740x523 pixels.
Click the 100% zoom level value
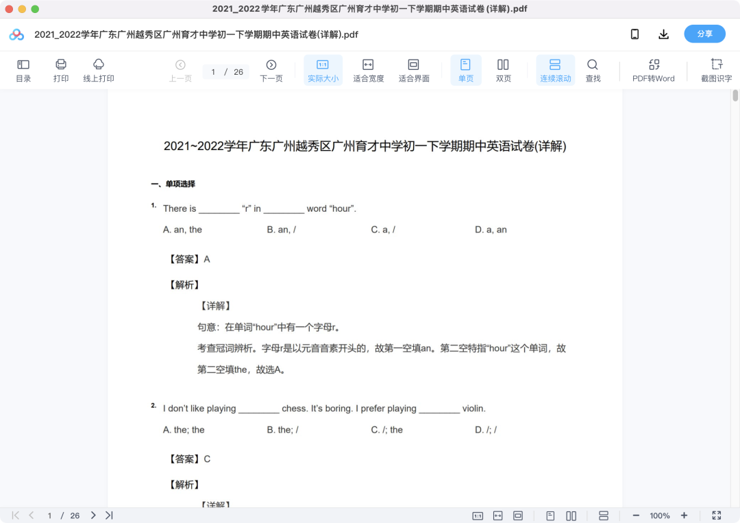click(x=659, y=515)
